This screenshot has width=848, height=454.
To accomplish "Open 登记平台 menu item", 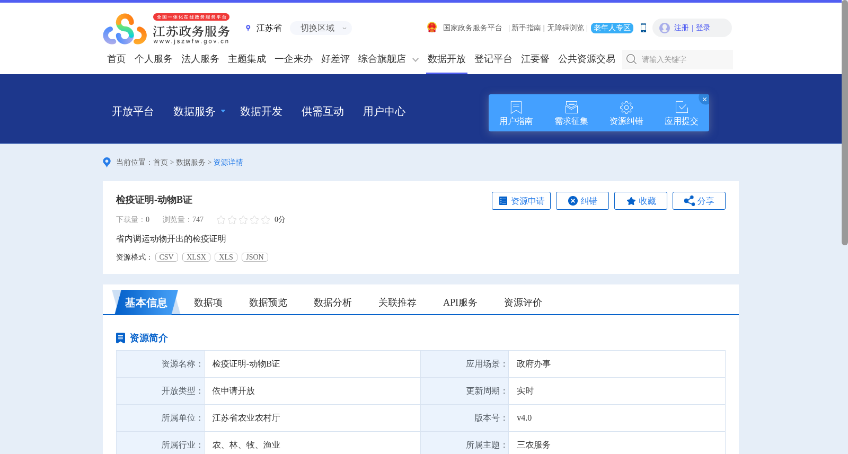I will pyautogui.click(x=493, y=59).
